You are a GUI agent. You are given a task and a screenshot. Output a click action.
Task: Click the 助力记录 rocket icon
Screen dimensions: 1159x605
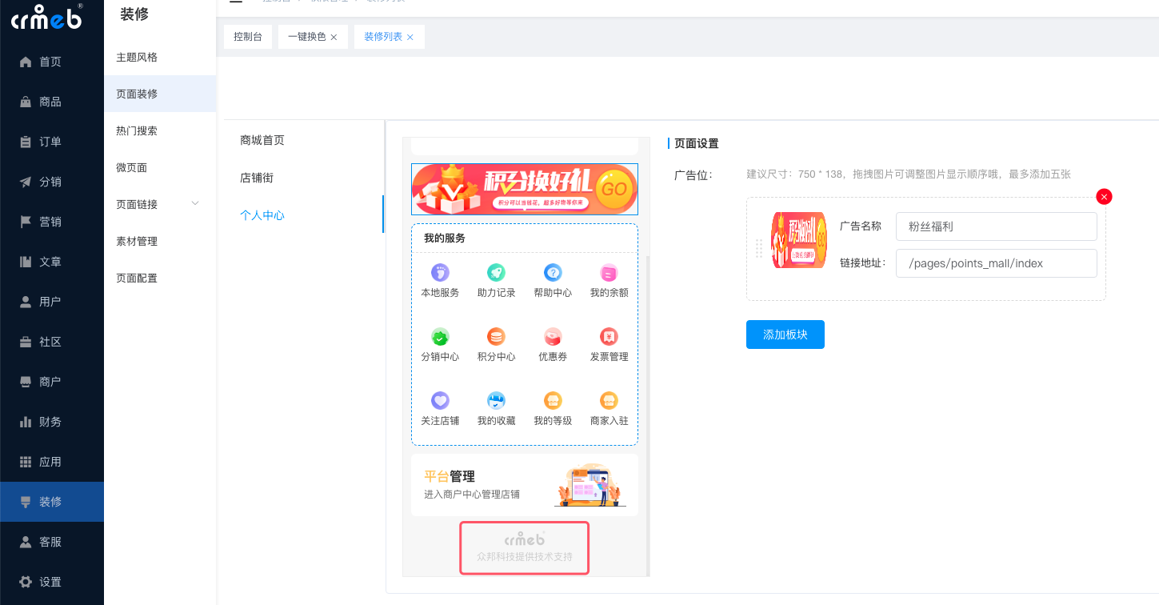pyautogui.click(x=496, y=273)
